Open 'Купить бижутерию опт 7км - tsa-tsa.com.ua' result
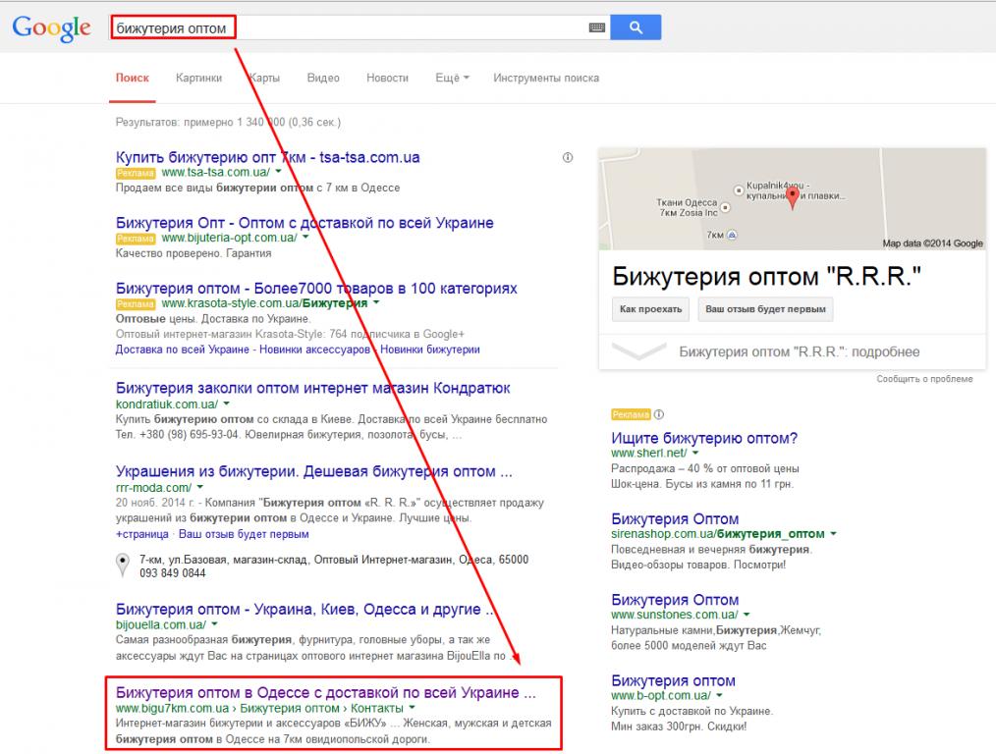 (267, 157)
